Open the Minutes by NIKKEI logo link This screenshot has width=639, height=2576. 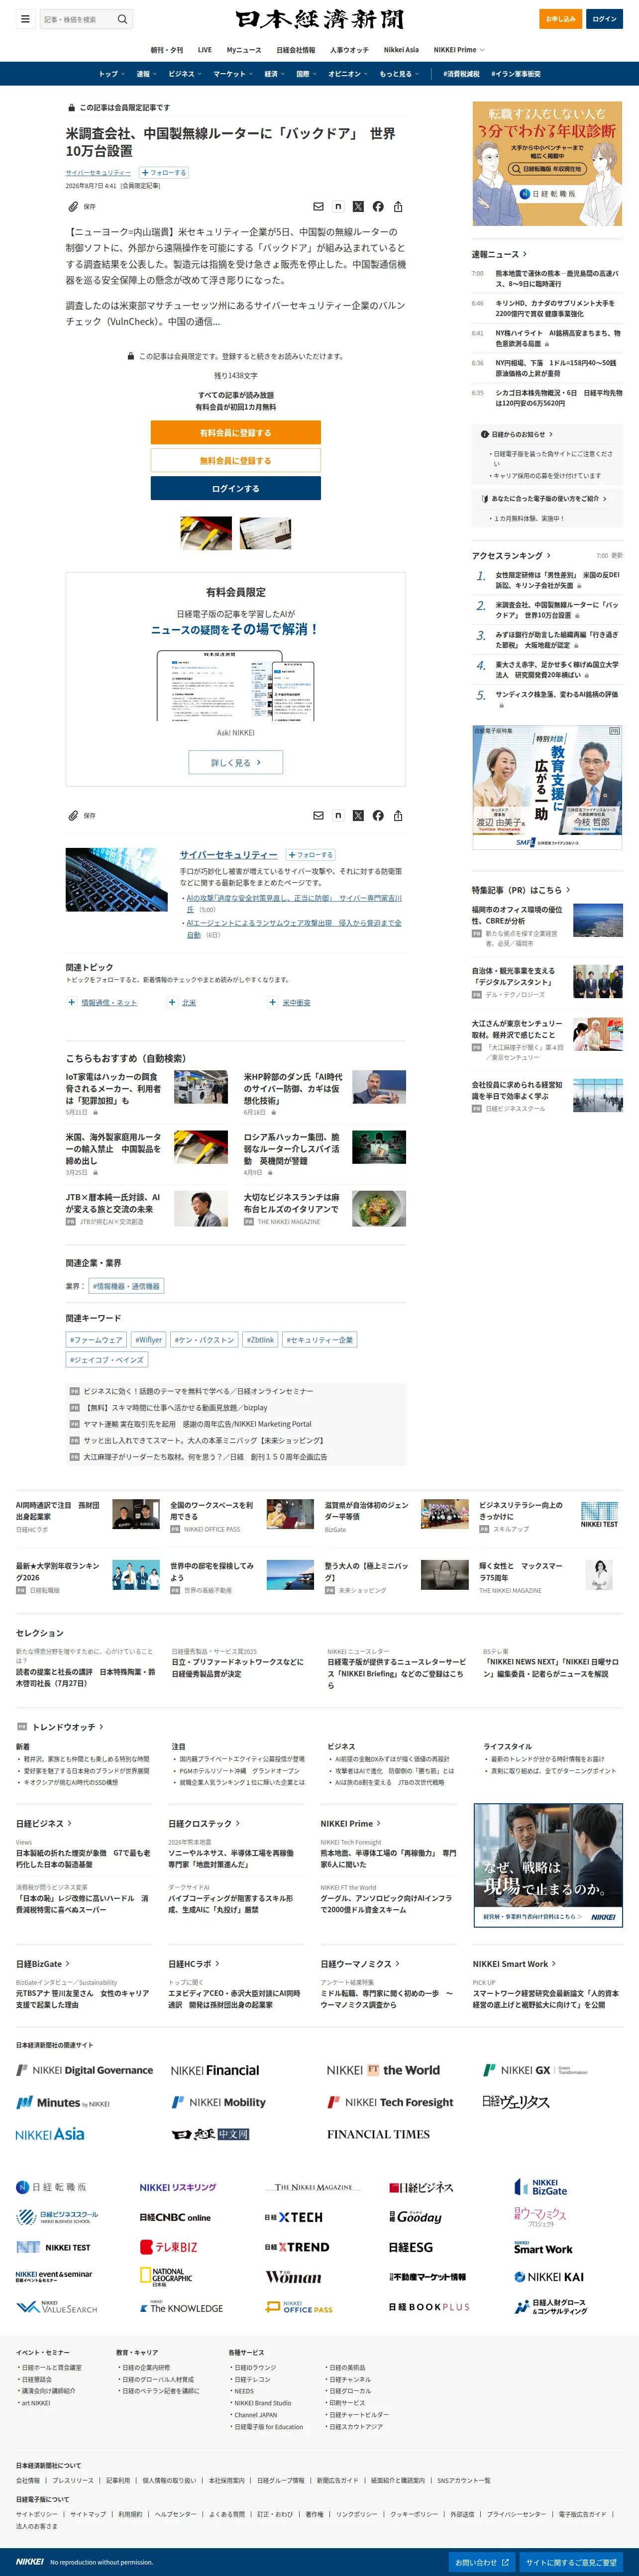click(x=63, y=2102)
